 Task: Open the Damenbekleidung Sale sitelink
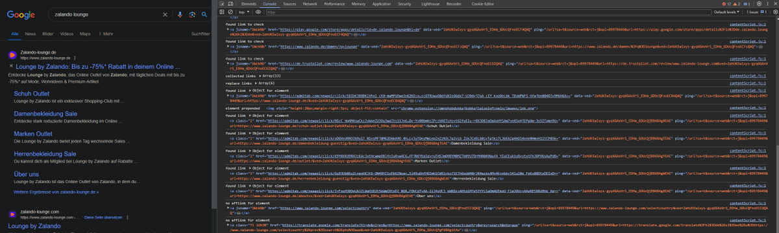point(45,113)
